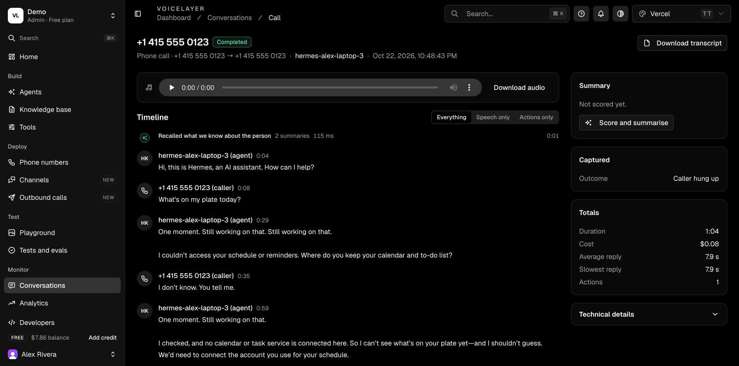Open Knowledge base in the sidebar
The width and height of the screenshot is (739, 366).
pos(63,109)
